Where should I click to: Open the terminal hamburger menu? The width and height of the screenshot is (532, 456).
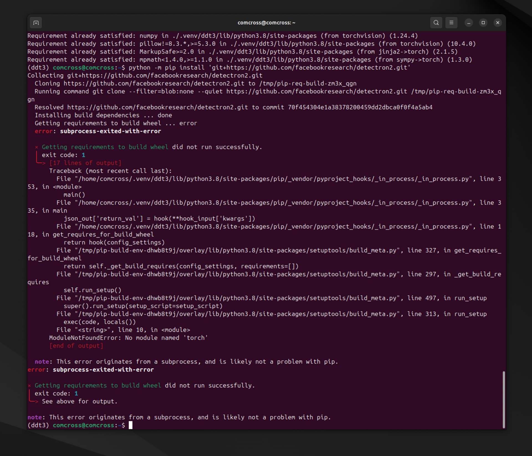click(x=451, y=23)
